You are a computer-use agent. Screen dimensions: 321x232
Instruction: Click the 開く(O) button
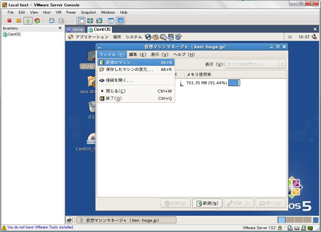coord(271,203)
